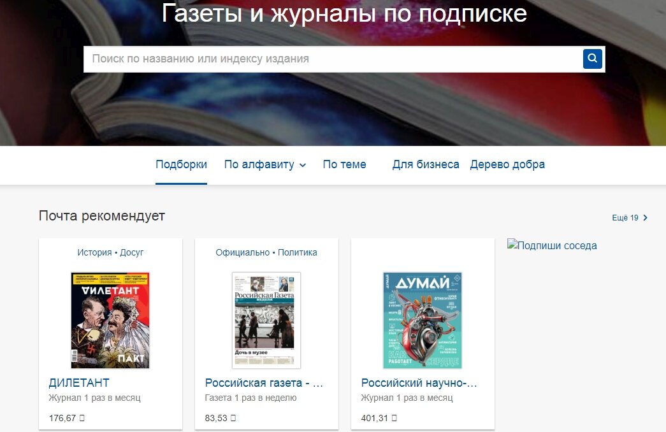Click the Подпиши соседа banner image

click(x=552, y=245)
